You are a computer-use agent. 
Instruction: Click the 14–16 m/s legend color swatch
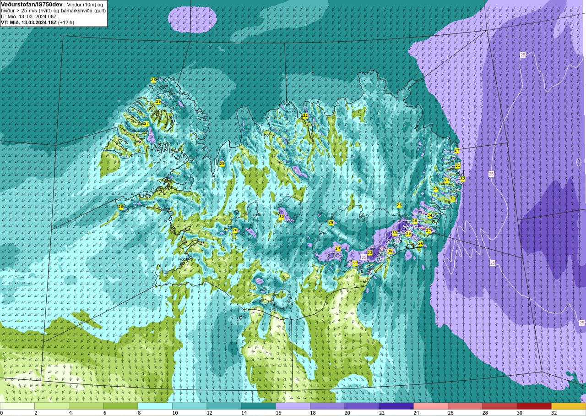(258, 406)
